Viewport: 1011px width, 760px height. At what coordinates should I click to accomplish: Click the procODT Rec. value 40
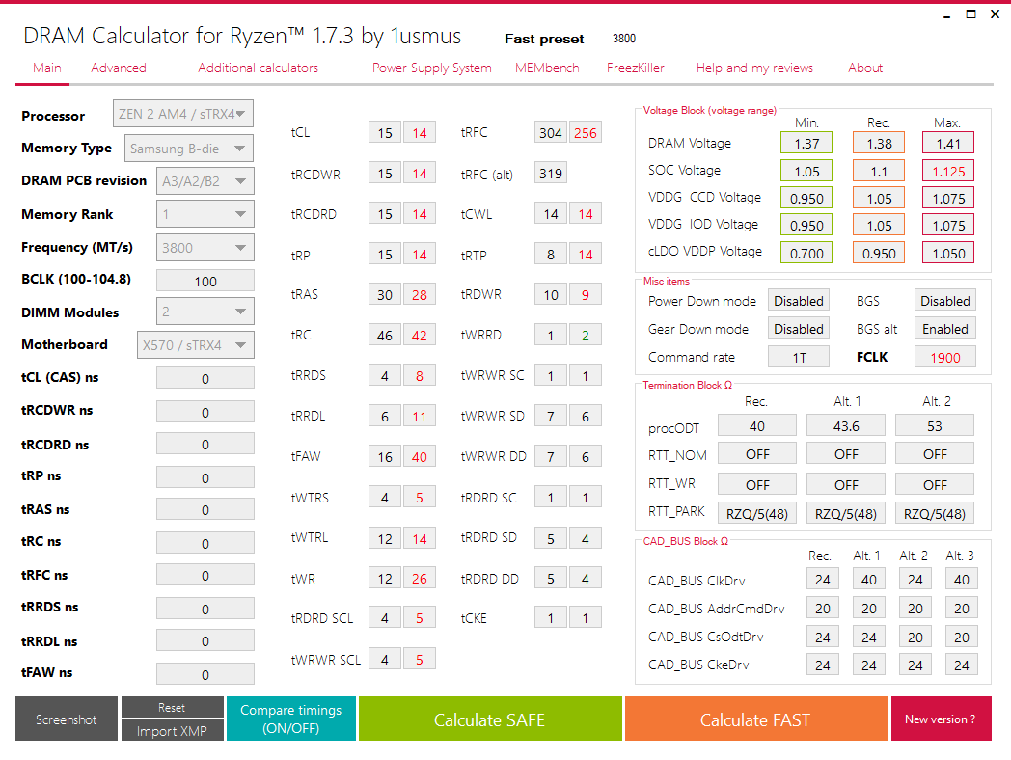pos(757,425)
